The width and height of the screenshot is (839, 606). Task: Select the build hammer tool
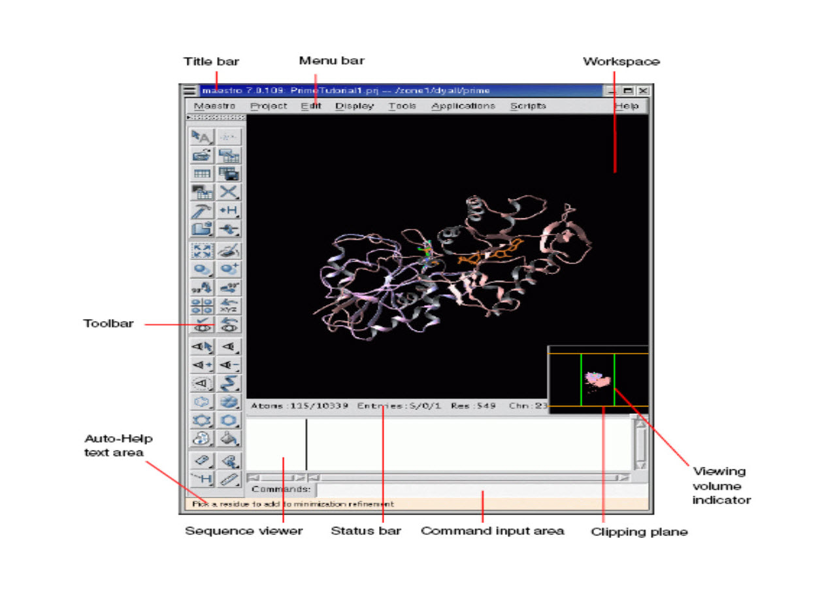[202, 210]
